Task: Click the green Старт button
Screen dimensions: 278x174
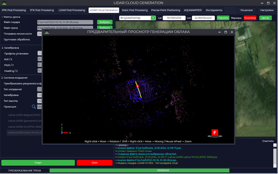Action: (x=38, y=163)
